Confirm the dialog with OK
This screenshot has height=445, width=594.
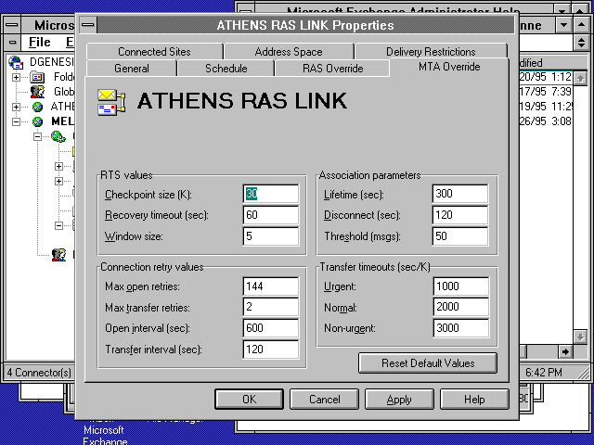pyautogui.click(x=249, y=400)
